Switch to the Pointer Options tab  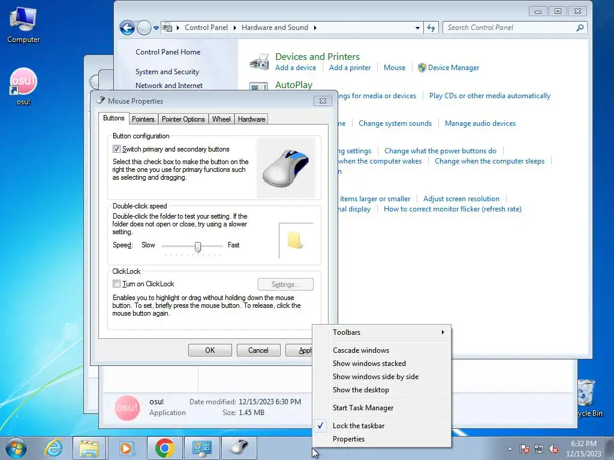[183, 119]
